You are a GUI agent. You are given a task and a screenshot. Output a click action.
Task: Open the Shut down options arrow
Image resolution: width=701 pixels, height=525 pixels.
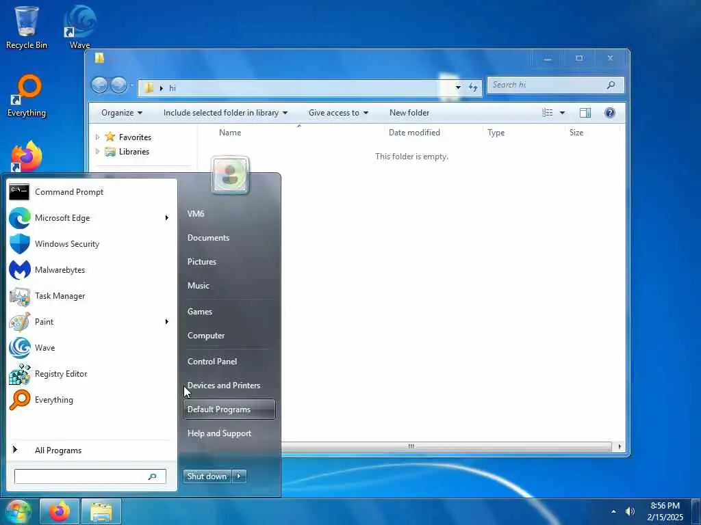[239, 476]
